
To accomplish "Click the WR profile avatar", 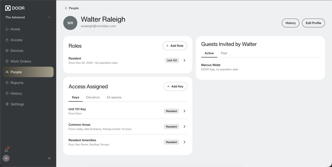I will [x=70, y=23].
